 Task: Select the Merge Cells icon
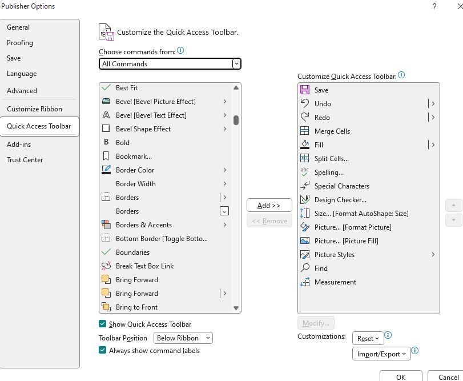click(x=305, y=131)
